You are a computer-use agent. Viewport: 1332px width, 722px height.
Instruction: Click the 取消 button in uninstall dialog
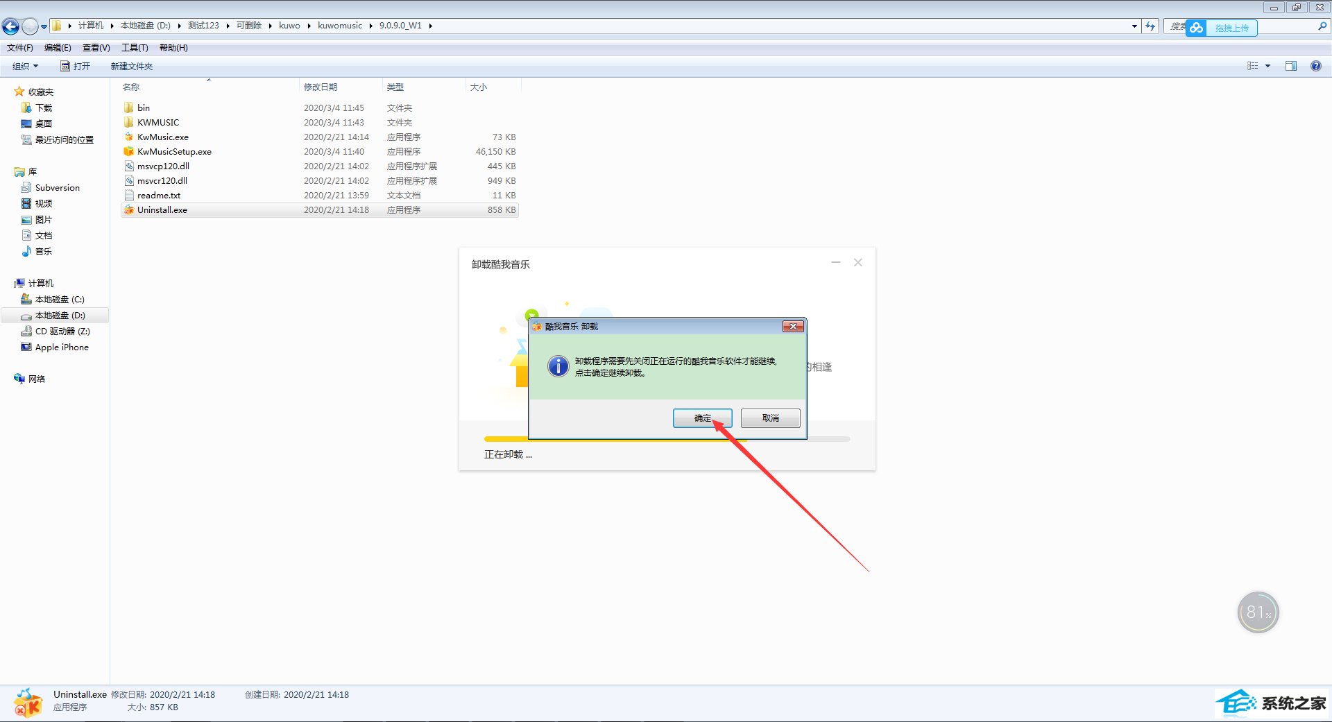coord(770,418)
